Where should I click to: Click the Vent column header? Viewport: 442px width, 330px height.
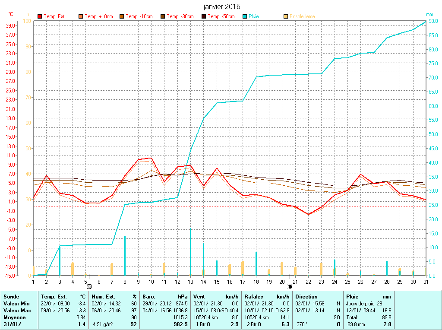(x=199, y=297)
